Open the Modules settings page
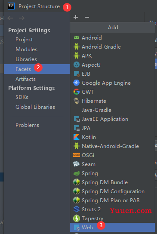 [x=26, y=49]
